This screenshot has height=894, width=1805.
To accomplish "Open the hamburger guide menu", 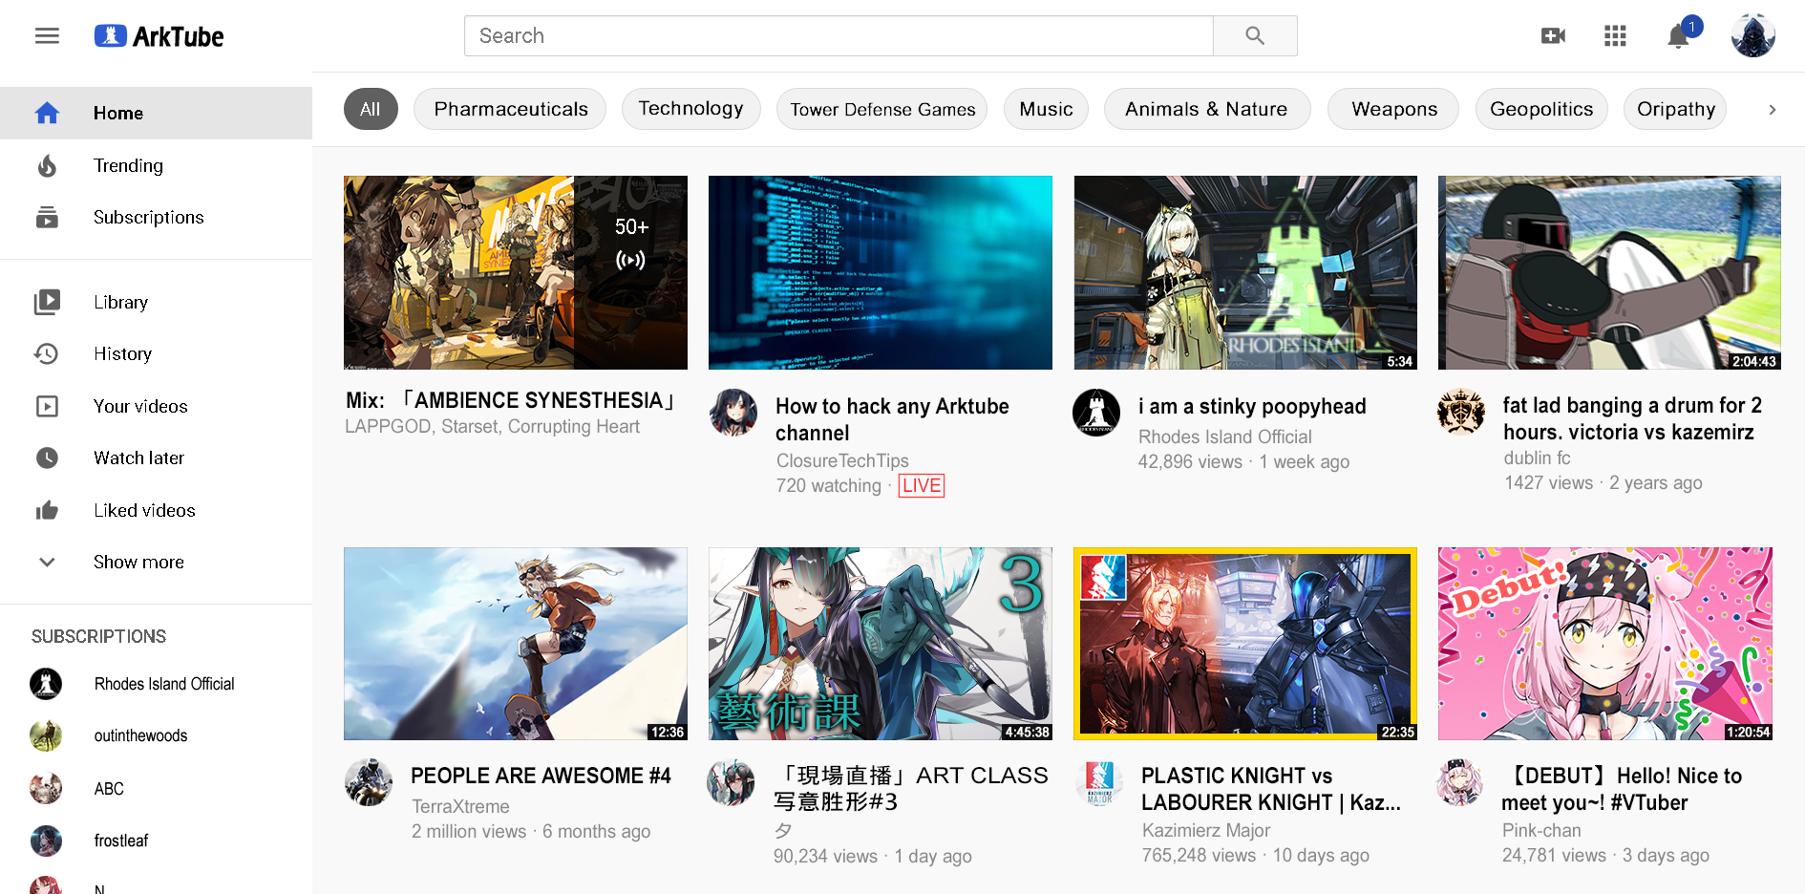I will [x=47, y=36].
